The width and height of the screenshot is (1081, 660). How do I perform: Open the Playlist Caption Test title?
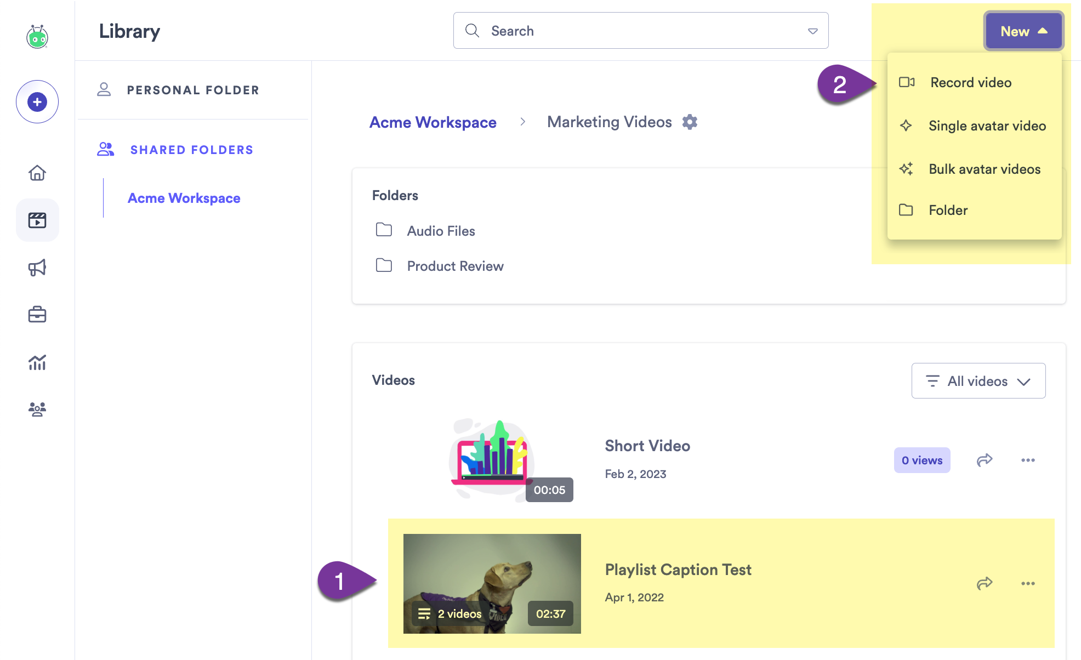click(678, 570)
